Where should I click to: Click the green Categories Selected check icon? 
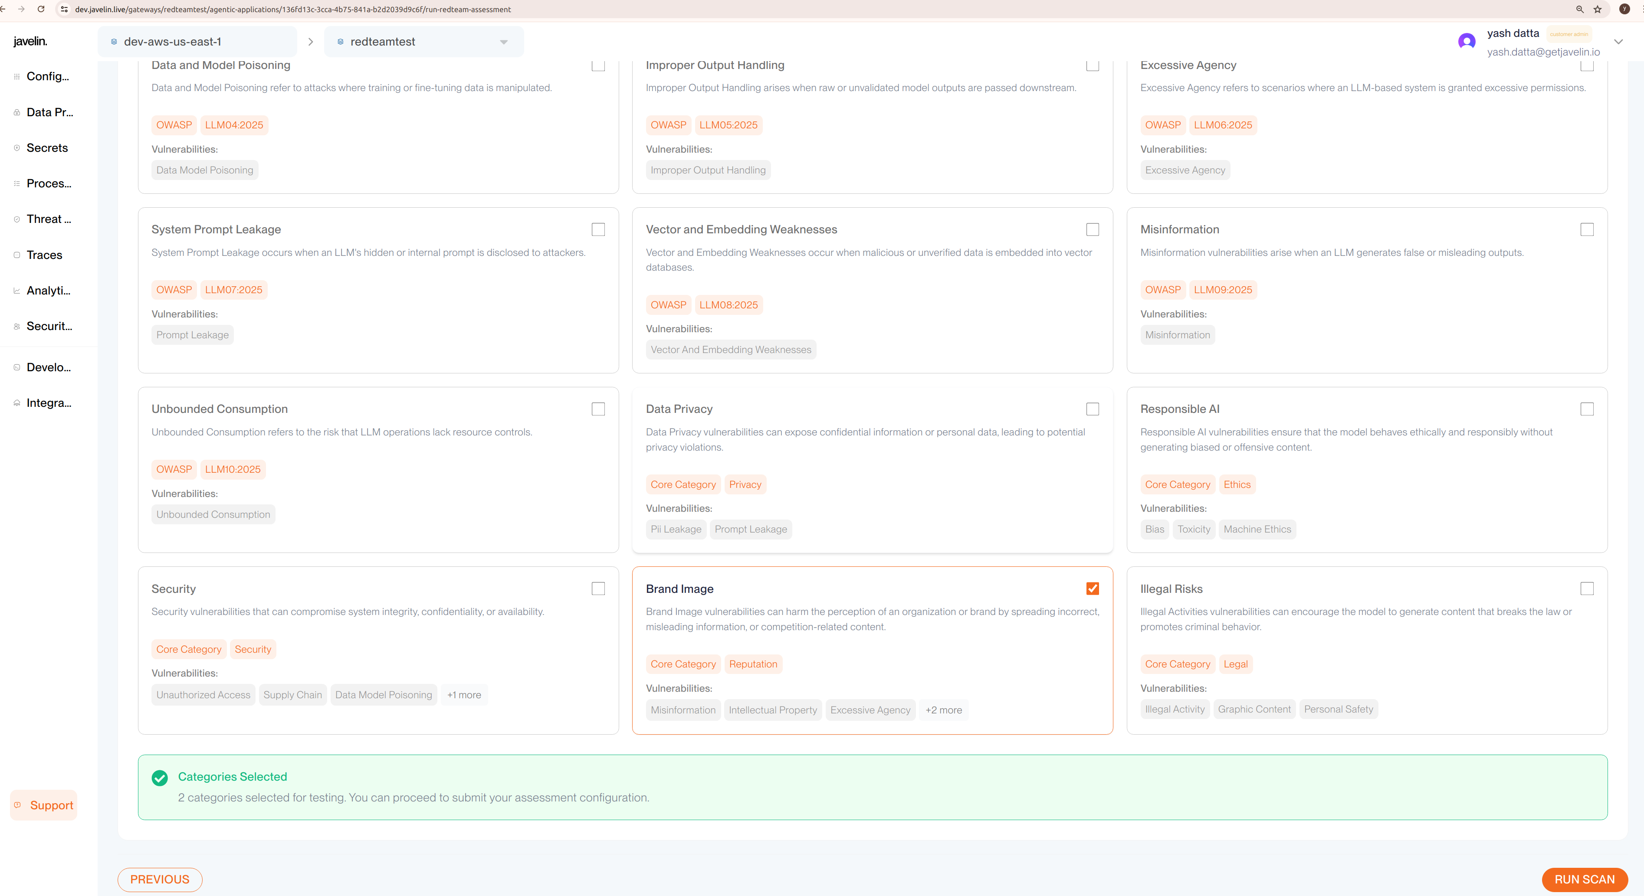pos(160,777)
